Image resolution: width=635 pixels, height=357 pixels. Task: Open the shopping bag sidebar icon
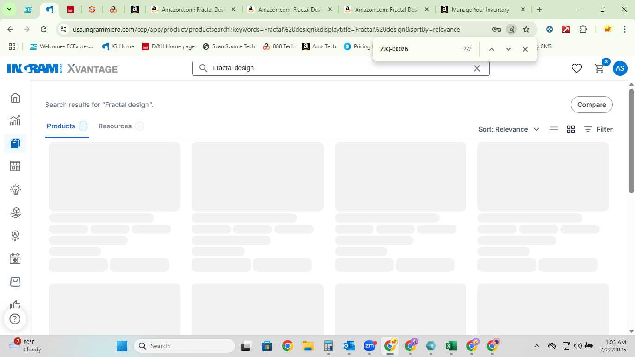(x=15, y=282)
